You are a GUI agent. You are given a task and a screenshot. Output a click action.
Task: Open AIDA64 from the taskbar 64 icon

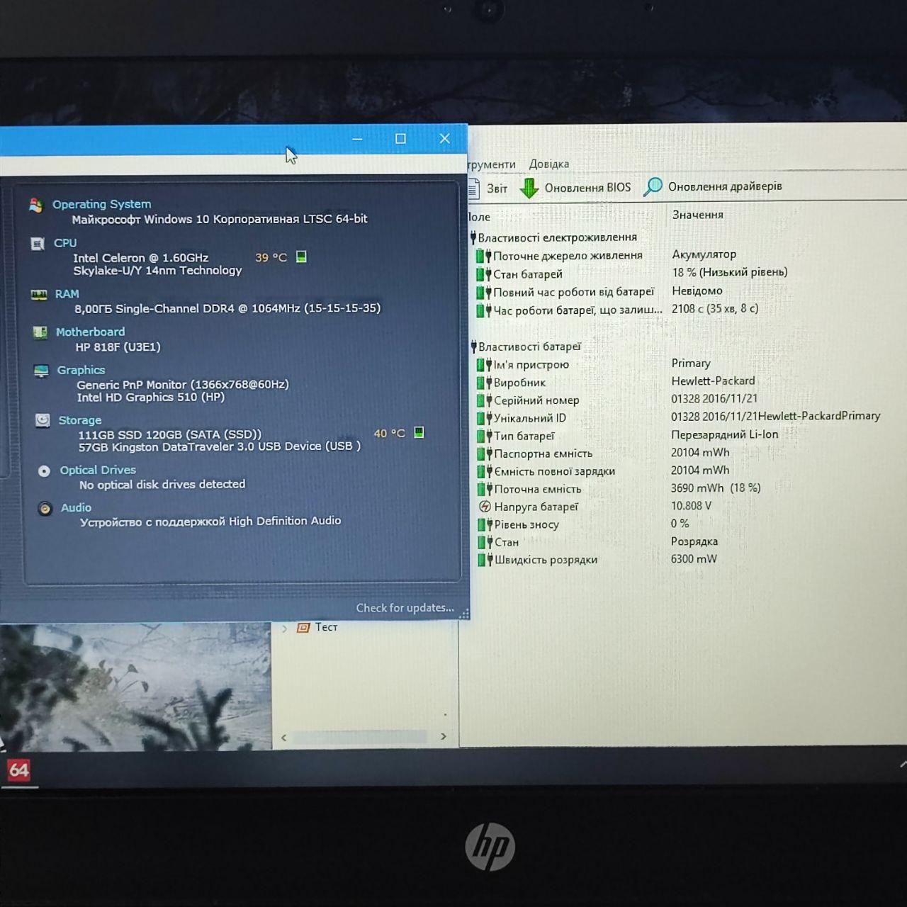[18, 770]
